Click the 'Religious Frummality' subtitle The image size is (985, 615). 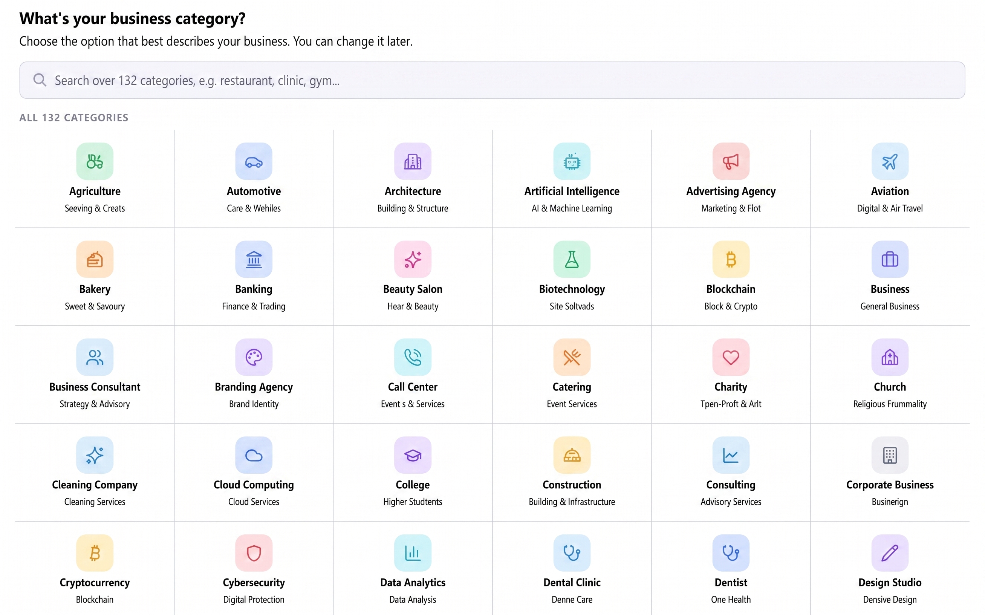(890, 404)
